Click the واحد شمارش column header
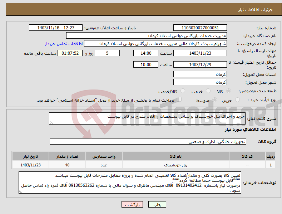 click(x=104, y=156)
